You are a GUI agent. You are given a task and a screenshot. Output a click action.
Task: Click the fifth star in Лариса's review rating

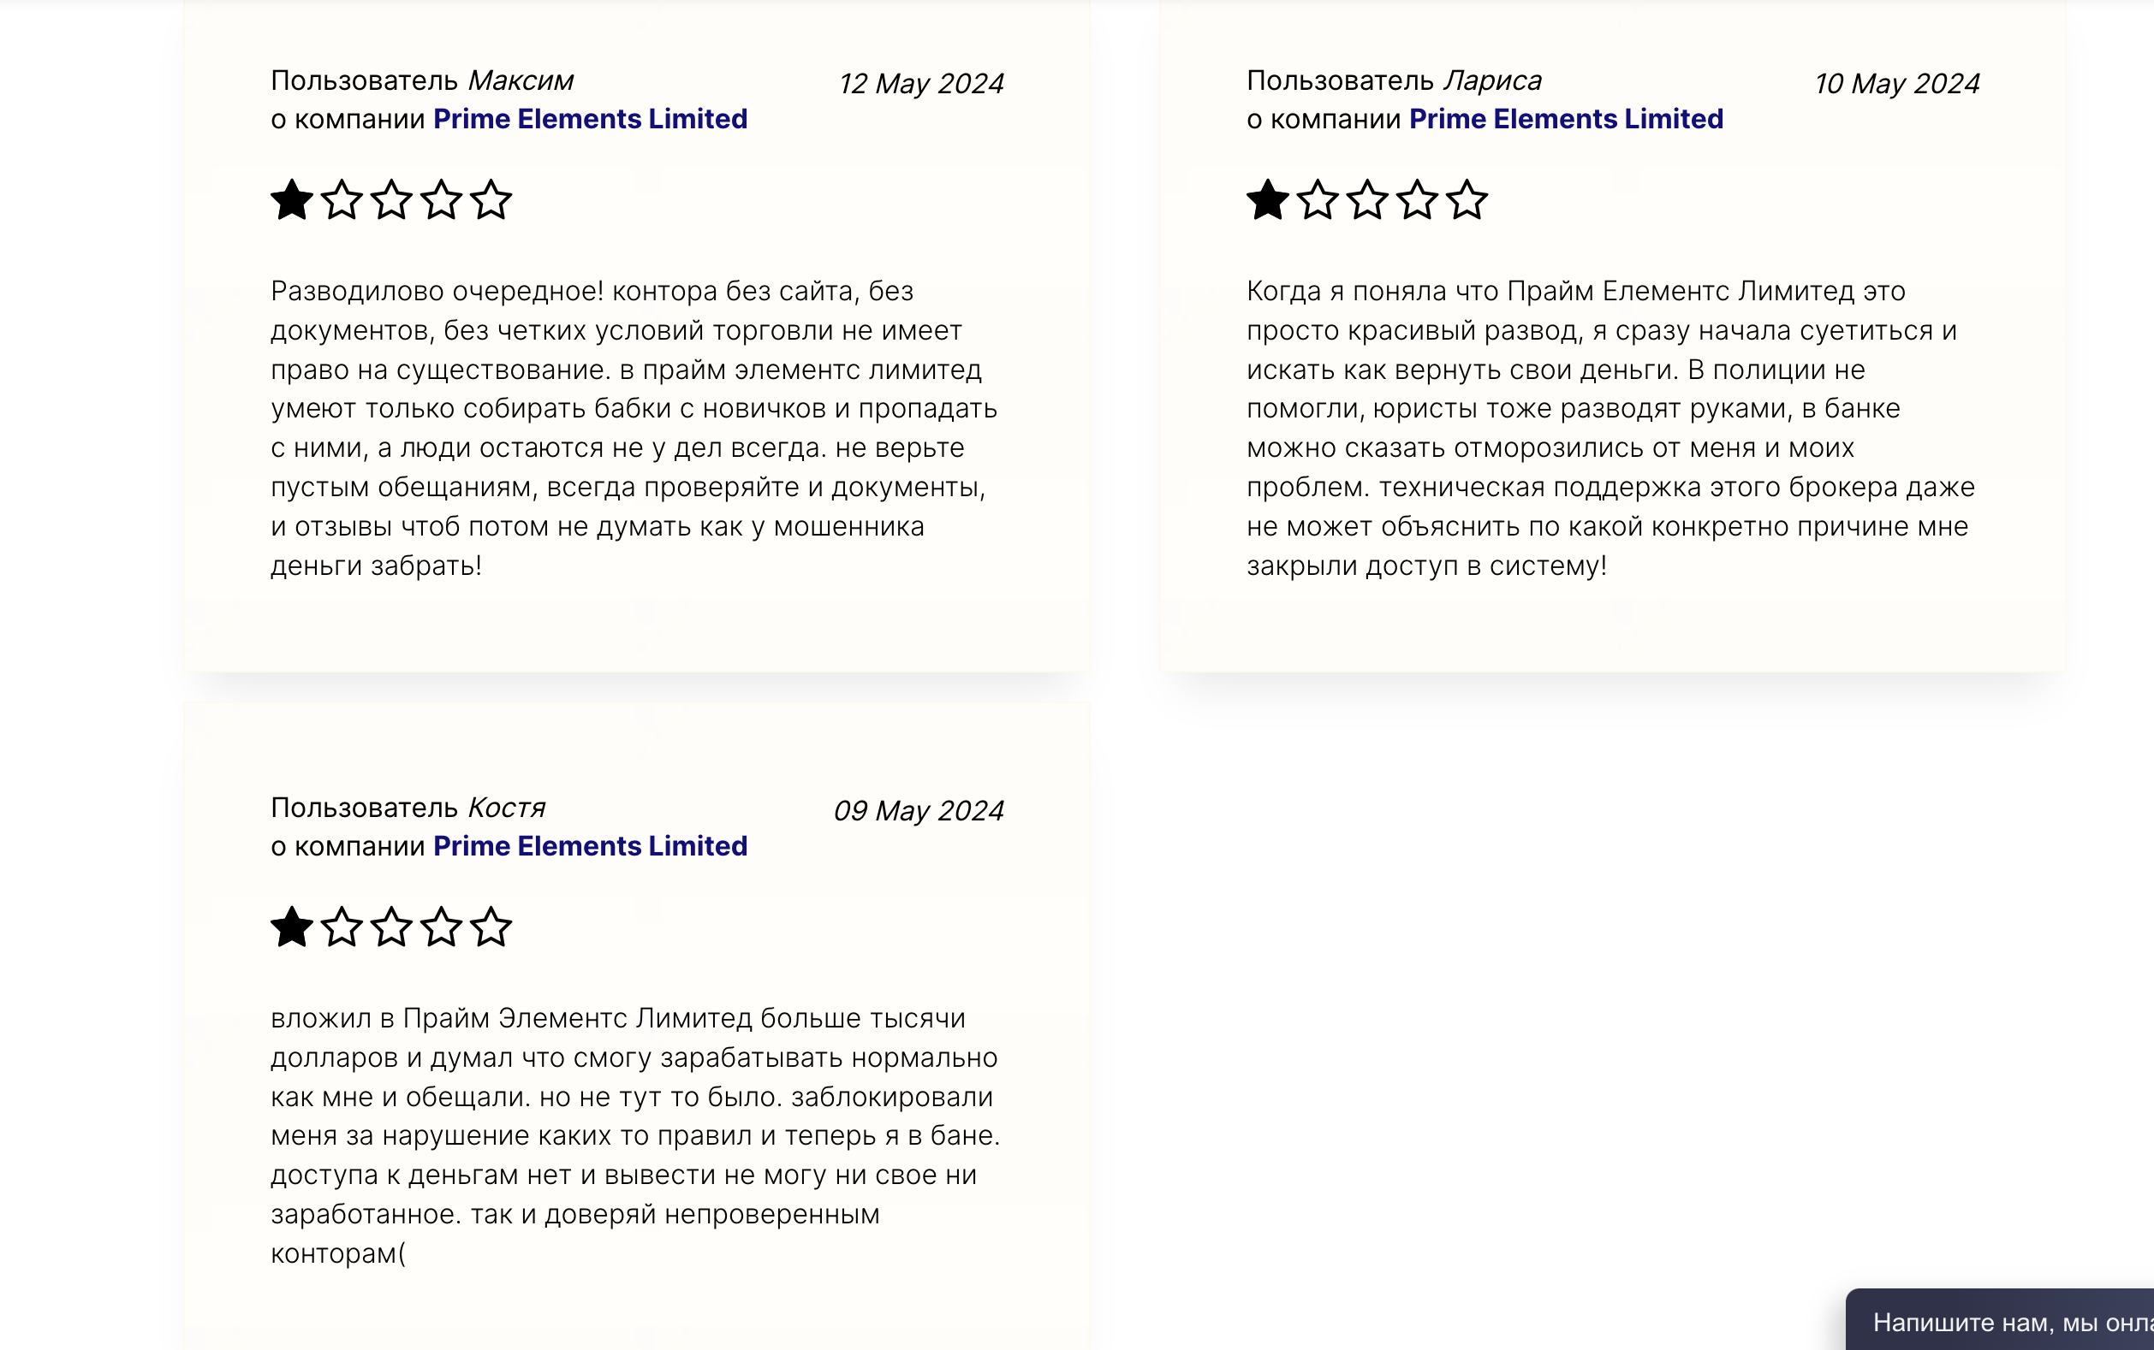(x=1467, y=199)
